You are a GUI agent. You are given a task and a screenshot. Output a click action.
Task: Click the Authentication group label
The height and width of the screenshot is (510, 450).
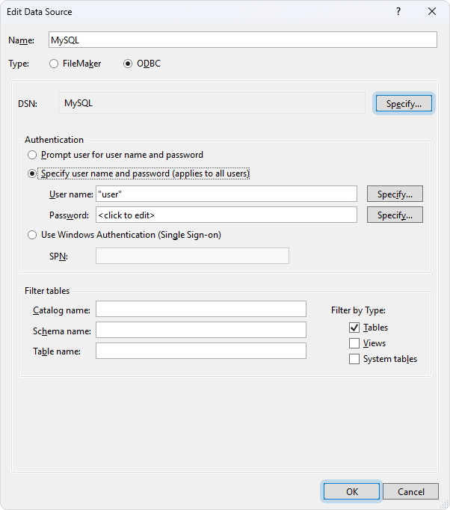pyautogui.click(x=54, y=140)
